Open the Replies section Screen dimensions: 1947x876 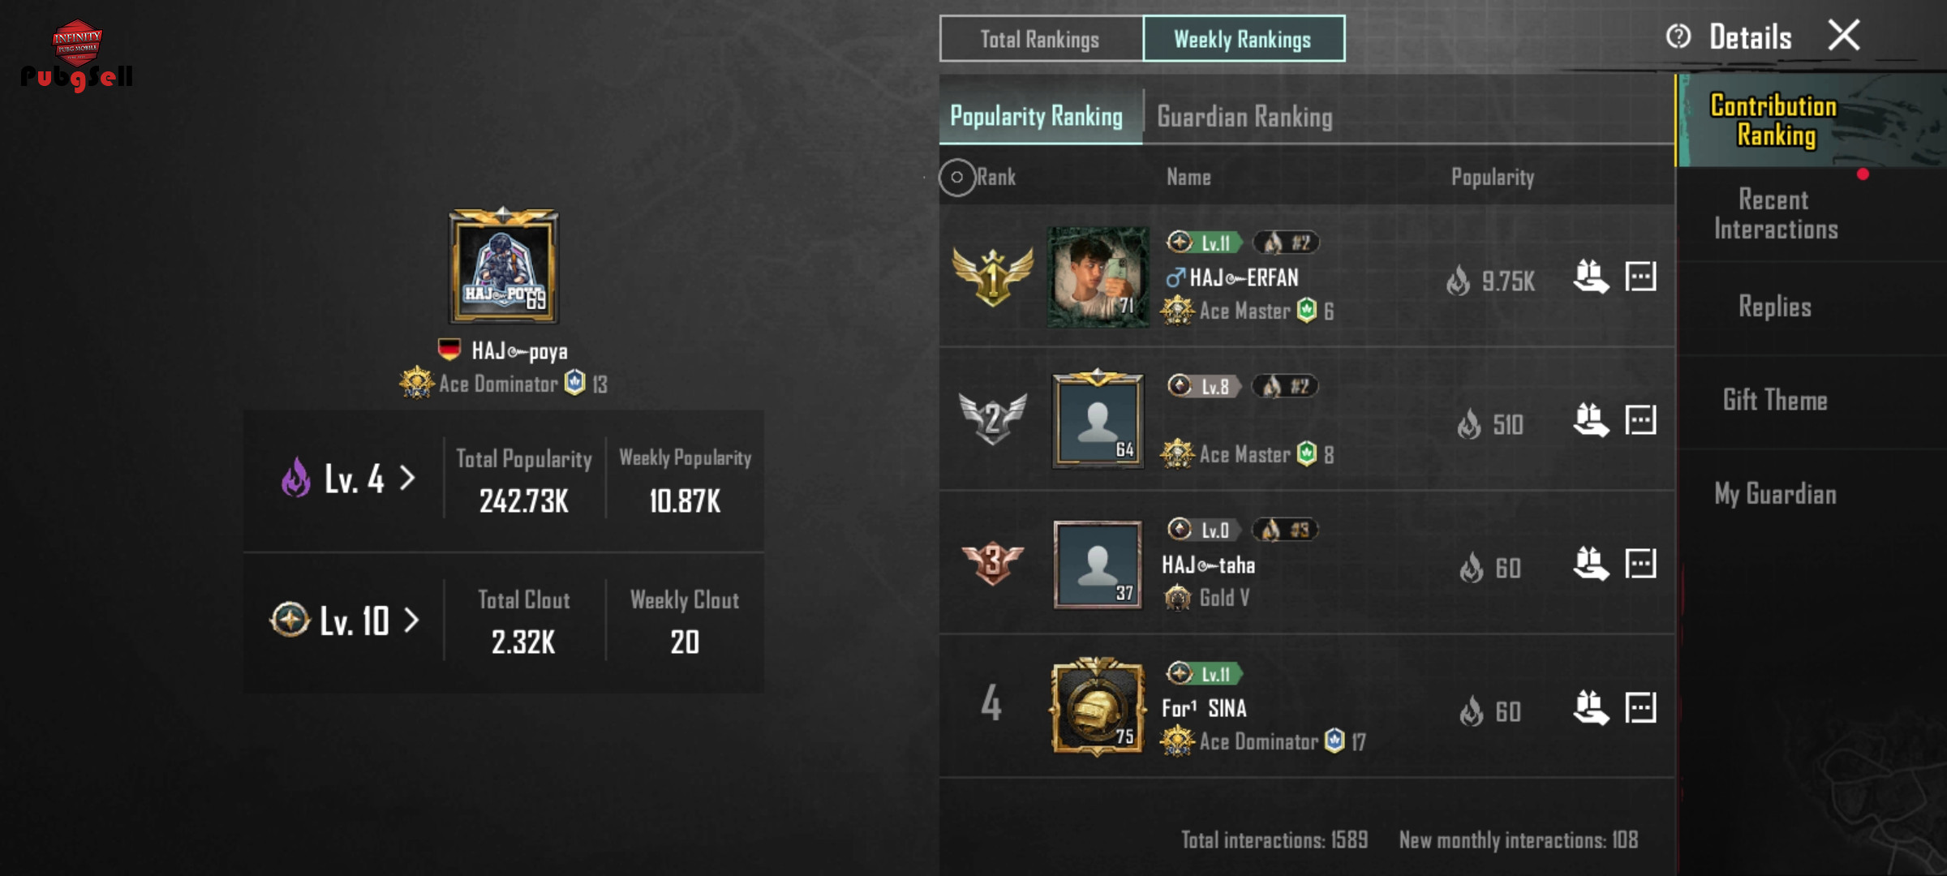tap(1775, 307)
